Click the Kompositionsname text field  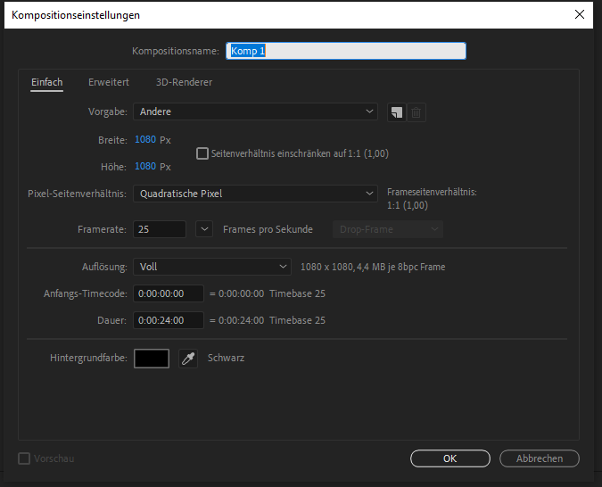pos(346,52)
